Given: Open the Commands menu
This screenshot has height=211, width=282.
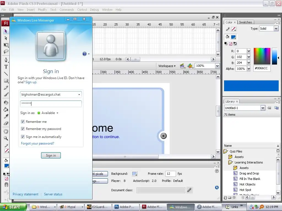Looking at the screenshot, I should [x=67, y=10].
